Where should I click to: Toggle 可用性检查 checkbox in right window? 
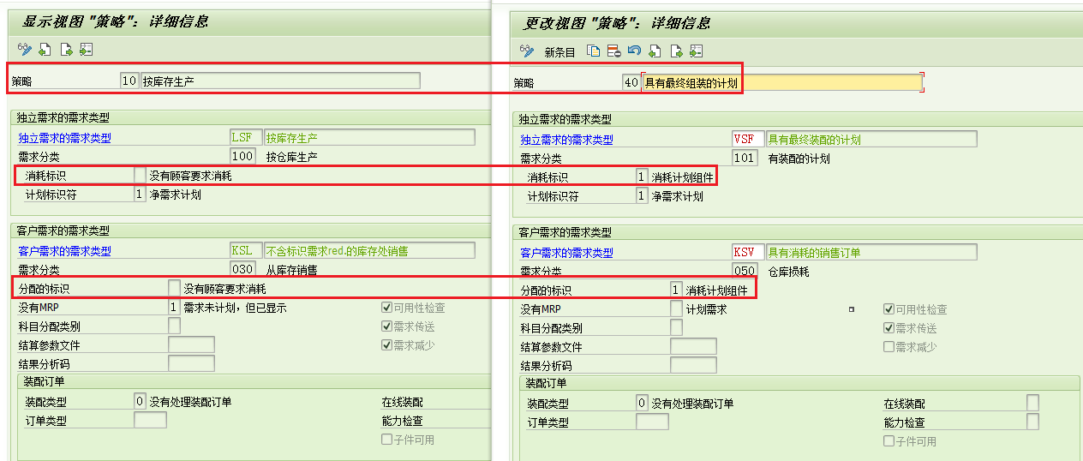(x=889, y=309)
